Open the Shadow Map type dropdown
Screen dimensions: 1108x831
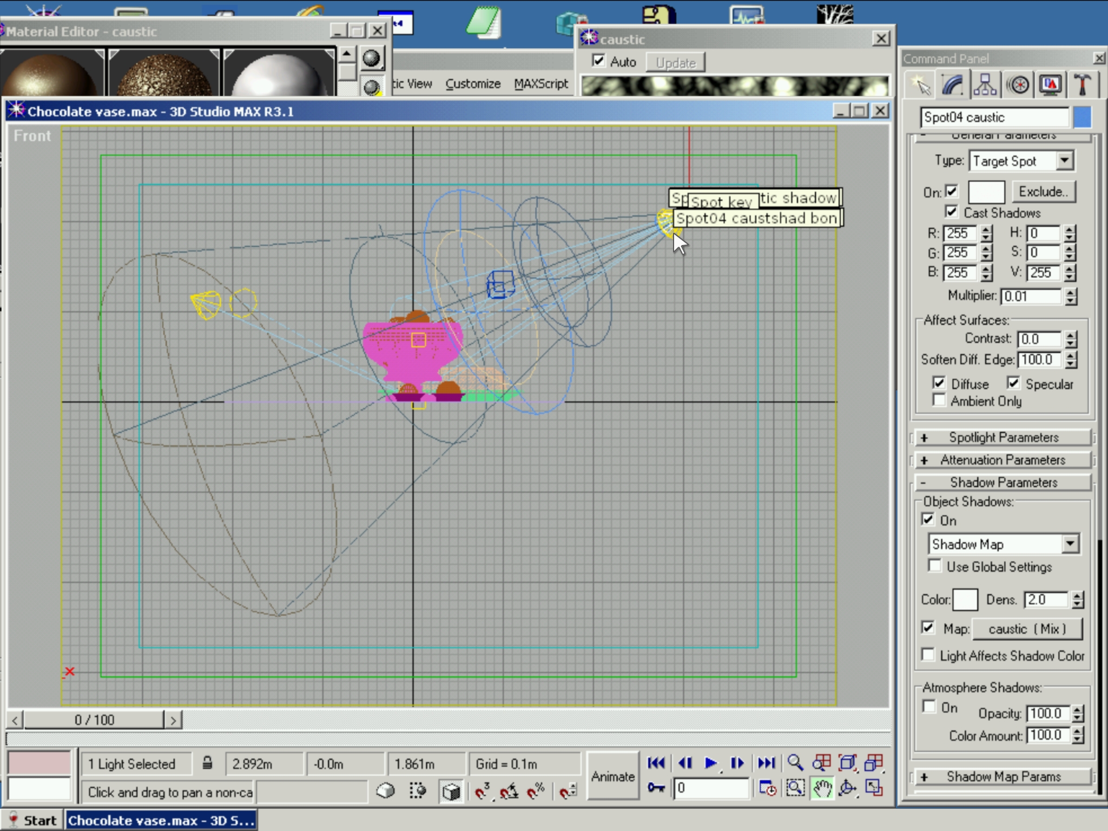[x=1070, y=544]
